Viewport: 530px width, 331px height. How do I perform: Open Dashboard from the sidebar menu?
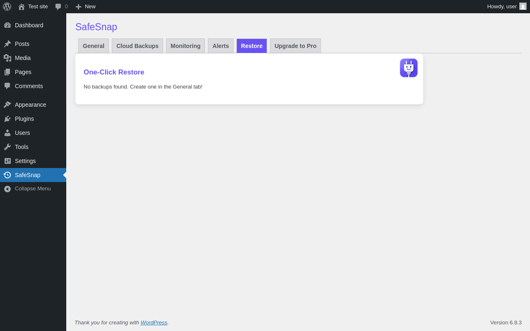33,25
